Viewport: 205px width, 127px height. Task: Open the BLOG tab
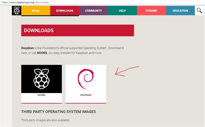pyautogui.click(x=36, y=10)
